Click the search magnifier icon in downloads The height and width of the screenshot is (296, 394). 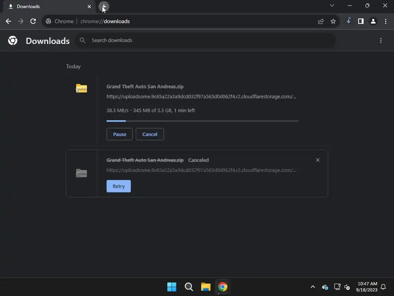click(x=82, y=40)
